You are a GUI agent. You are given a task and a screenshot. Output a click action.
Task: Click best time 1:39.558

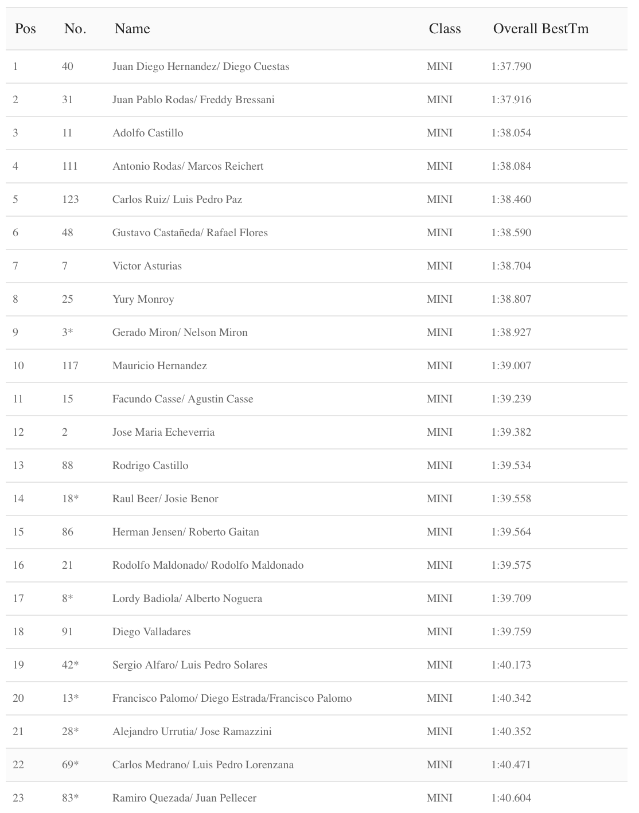511,499
